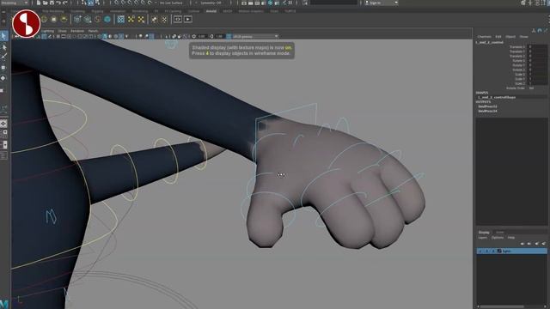
Task: Click the layer's color swatch
Action: click(499, 251)
